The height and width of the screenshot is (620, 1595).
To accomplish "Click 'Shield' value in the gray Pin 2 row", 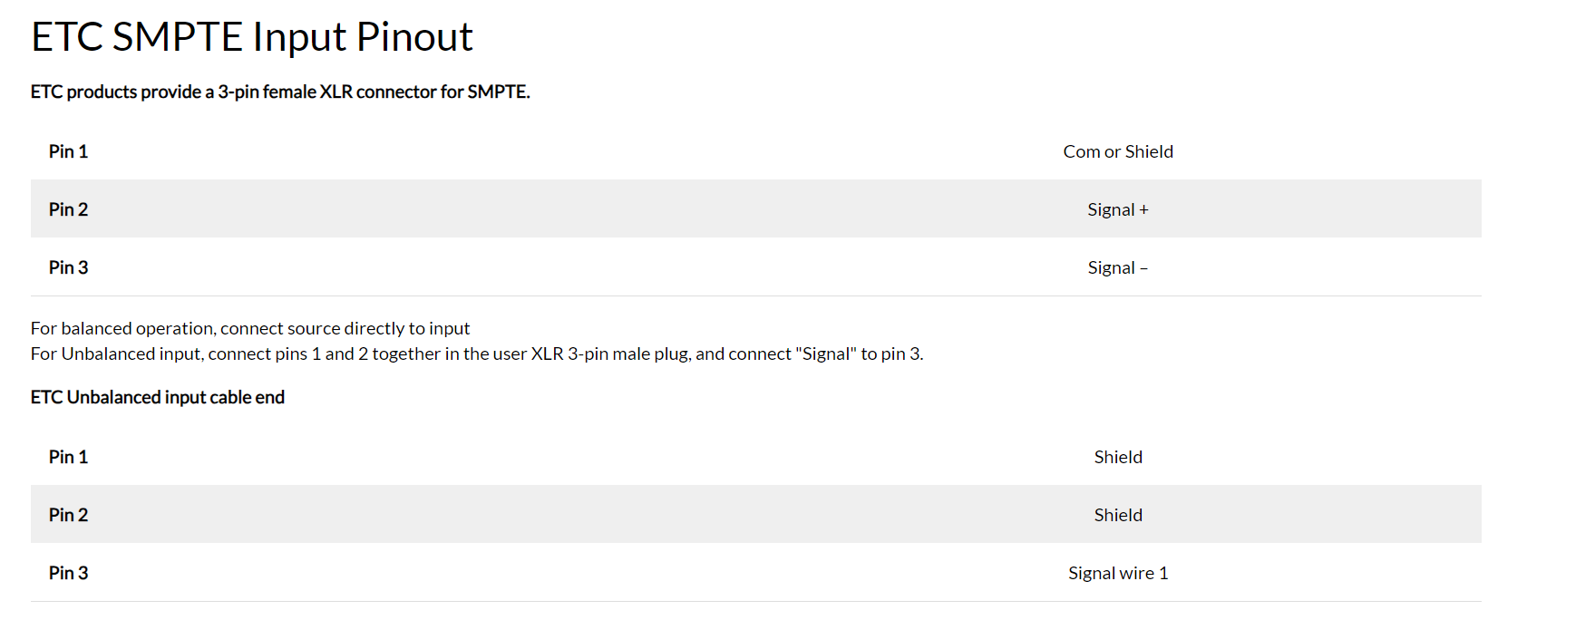I will [x=1117, y=515].
